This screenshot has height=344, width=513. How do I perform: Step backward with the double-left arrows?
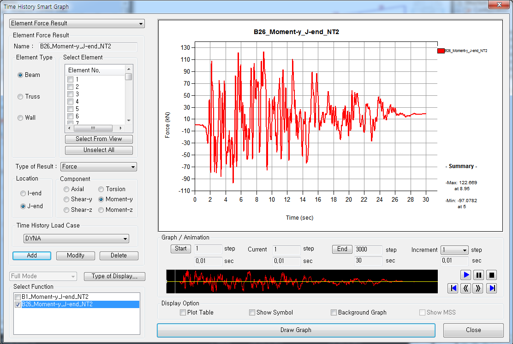(466, 288)
